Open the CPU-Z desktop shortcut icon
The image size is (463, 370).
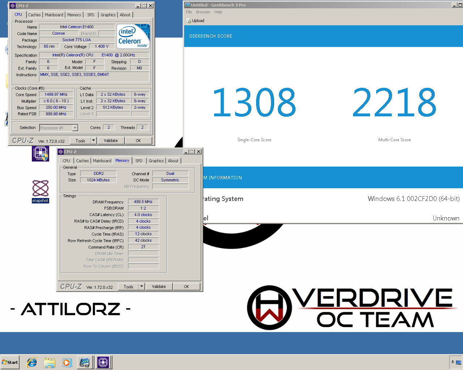(41, 153)
